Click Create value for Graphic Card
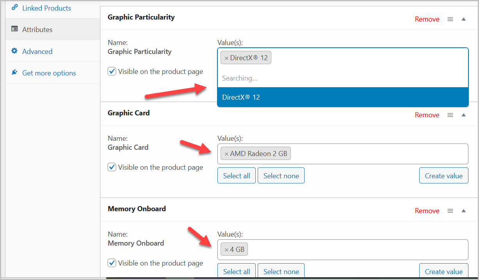Image resolution: width=479 pixels, height=280 pixels. click(x=443, y=176)
